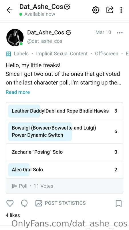Tap the share profile icon

pos(110,10)
